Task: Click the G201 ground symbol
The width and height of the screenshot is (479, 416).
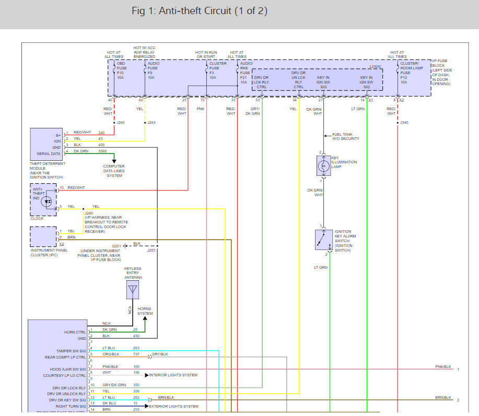Action: click(125, 246)
